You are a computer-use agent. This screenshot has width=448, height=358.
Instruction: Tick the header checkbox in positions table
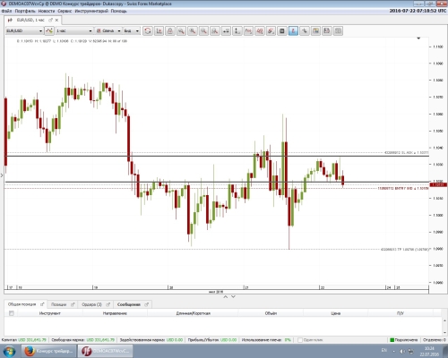point(12,313)
